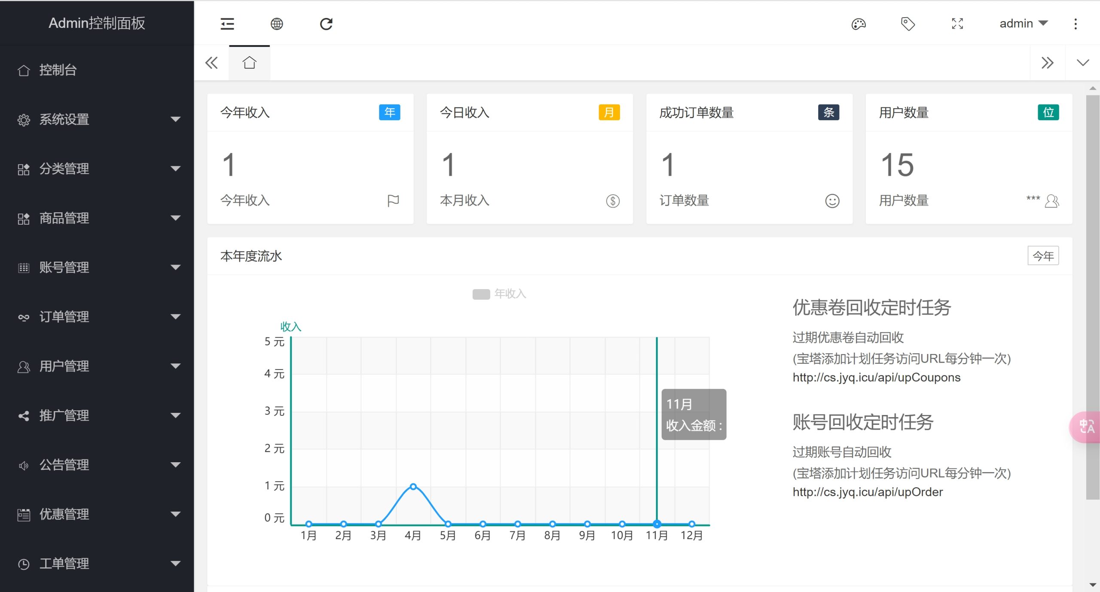The image size is (1100, 592).
Task: Click the green 位 badge
Action: [1048, 112]
